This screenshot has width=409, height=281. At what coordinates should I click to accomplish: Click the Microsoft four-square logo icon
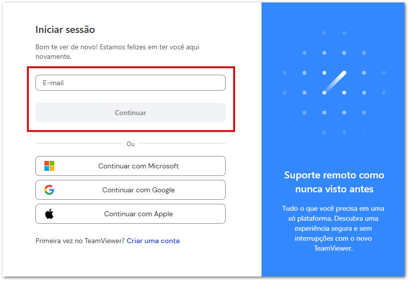[49, 166]
